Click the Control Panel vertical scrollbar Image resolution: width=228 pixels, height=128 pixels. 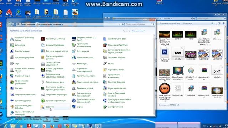click(154, 75)
